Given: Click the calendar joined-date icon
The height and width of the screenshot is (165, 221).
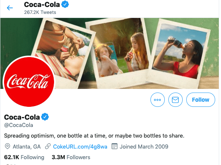Looking at the screenshot, I should (114, 147).
